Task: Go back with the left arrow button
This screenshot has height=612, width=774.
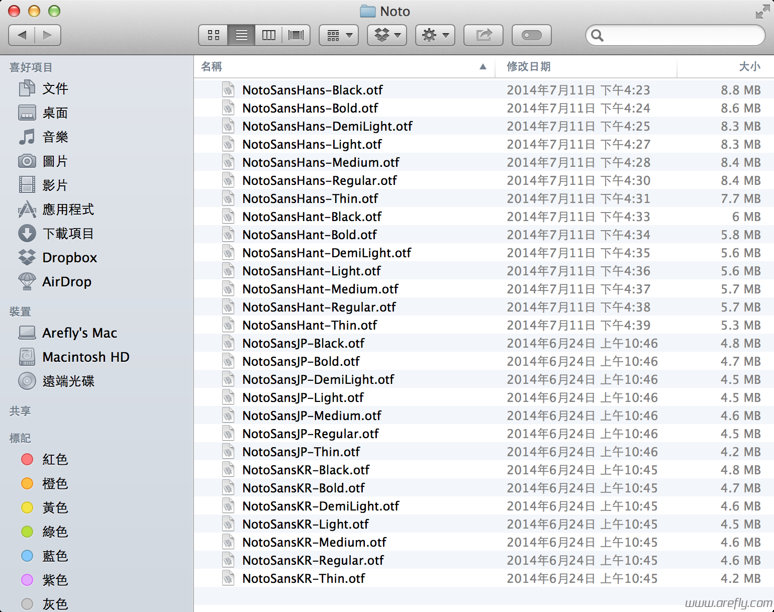Action: point(22,35)
